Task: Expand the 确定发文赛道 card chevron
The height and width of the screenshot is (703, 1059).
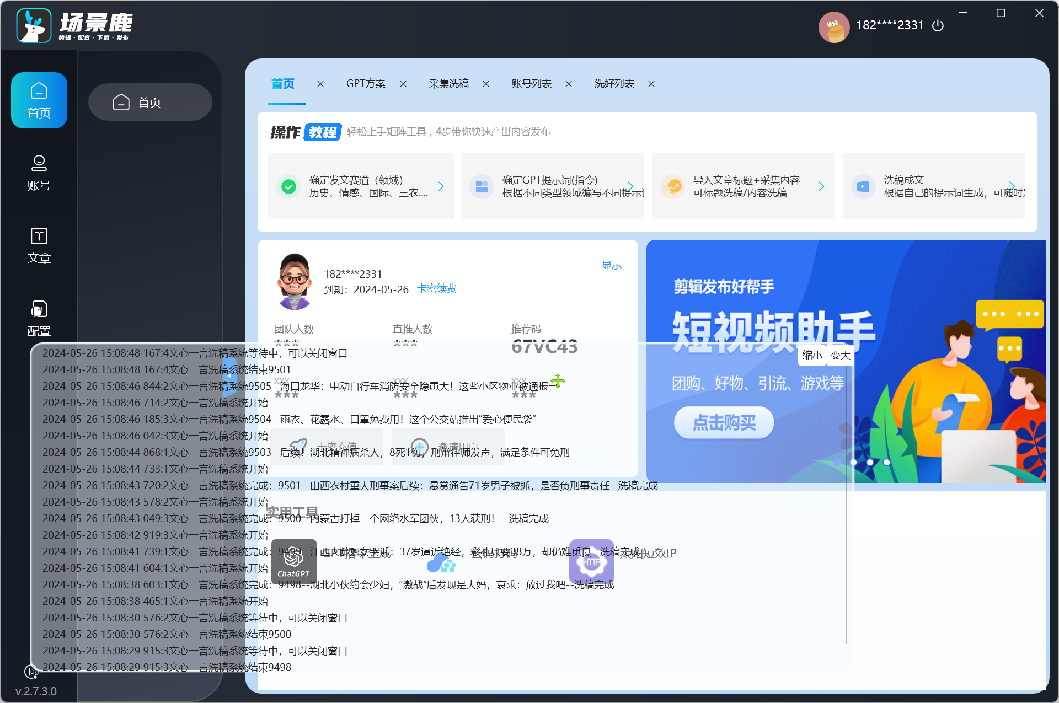Action: [x=441, y=186]
